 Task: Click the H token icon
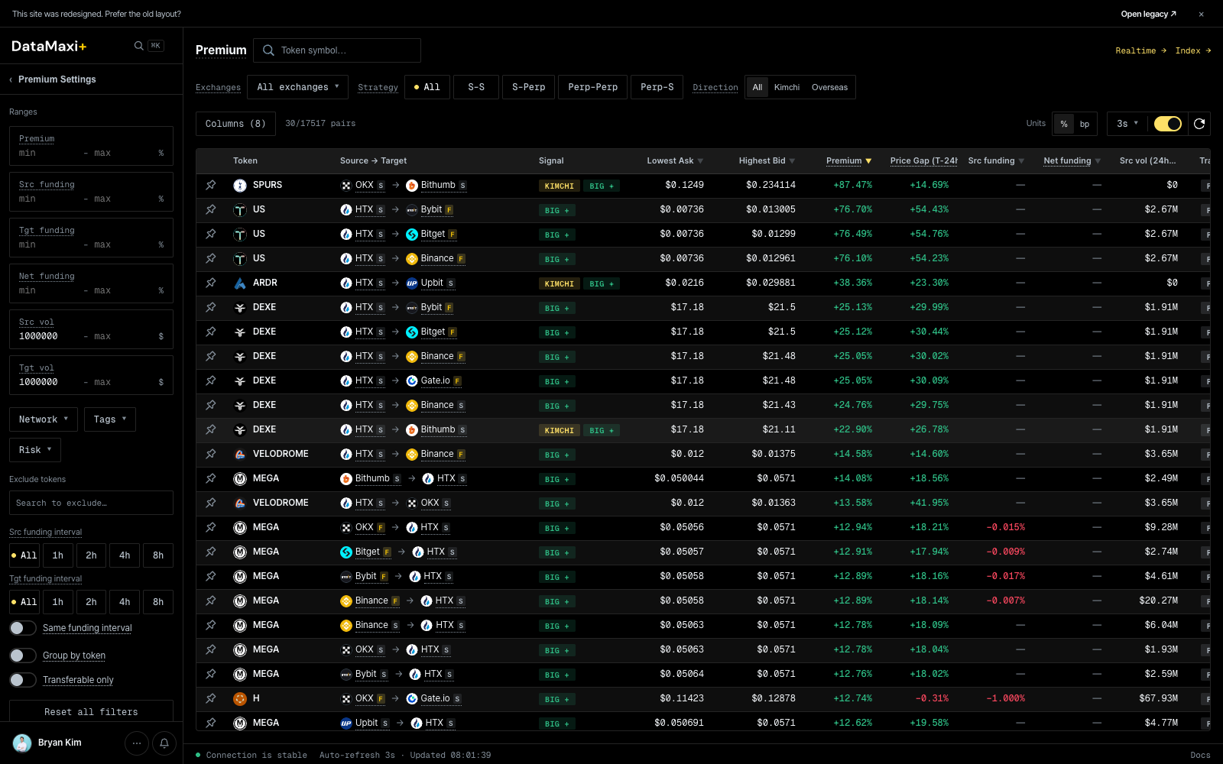coord(240,698)
